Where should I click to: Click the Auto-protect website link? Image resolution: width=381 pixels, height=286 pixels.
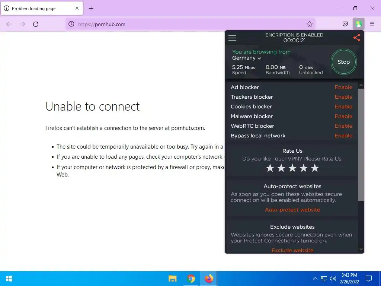292,210
